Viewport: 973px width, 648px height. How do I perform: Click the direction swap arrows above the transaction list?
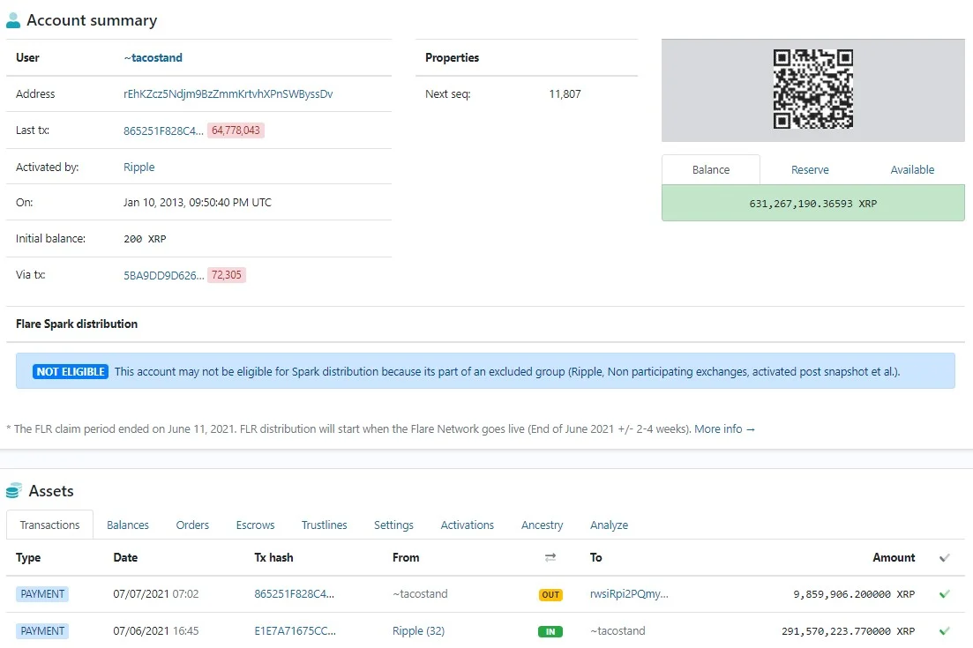pyautogui.click(x=550, y=557)
